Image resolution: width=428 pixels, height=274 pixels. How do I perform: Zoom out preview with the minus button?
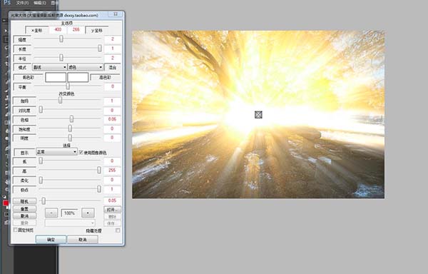click(51, 213)
